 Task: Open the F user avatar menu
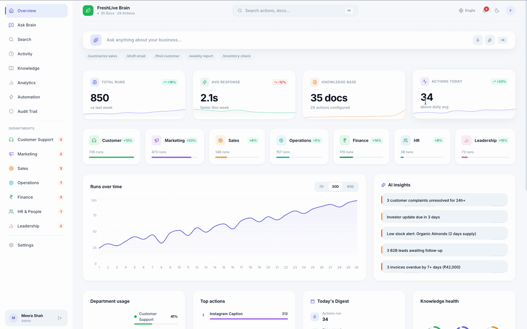point(511,11)
